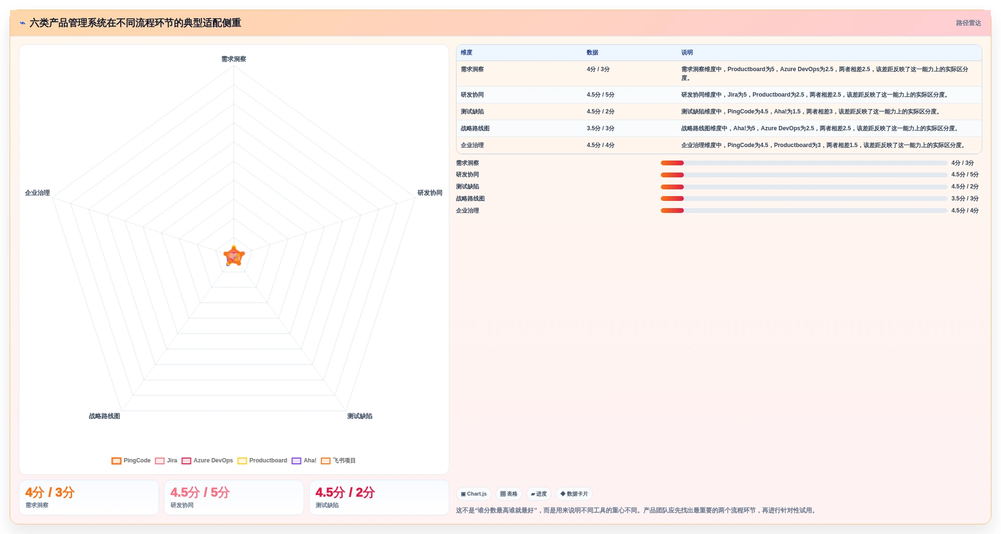Click the 测试缺陷 progress bar
Image resolution: width=1001 pixels, height=534 pixels.
[x=804, y=187]
